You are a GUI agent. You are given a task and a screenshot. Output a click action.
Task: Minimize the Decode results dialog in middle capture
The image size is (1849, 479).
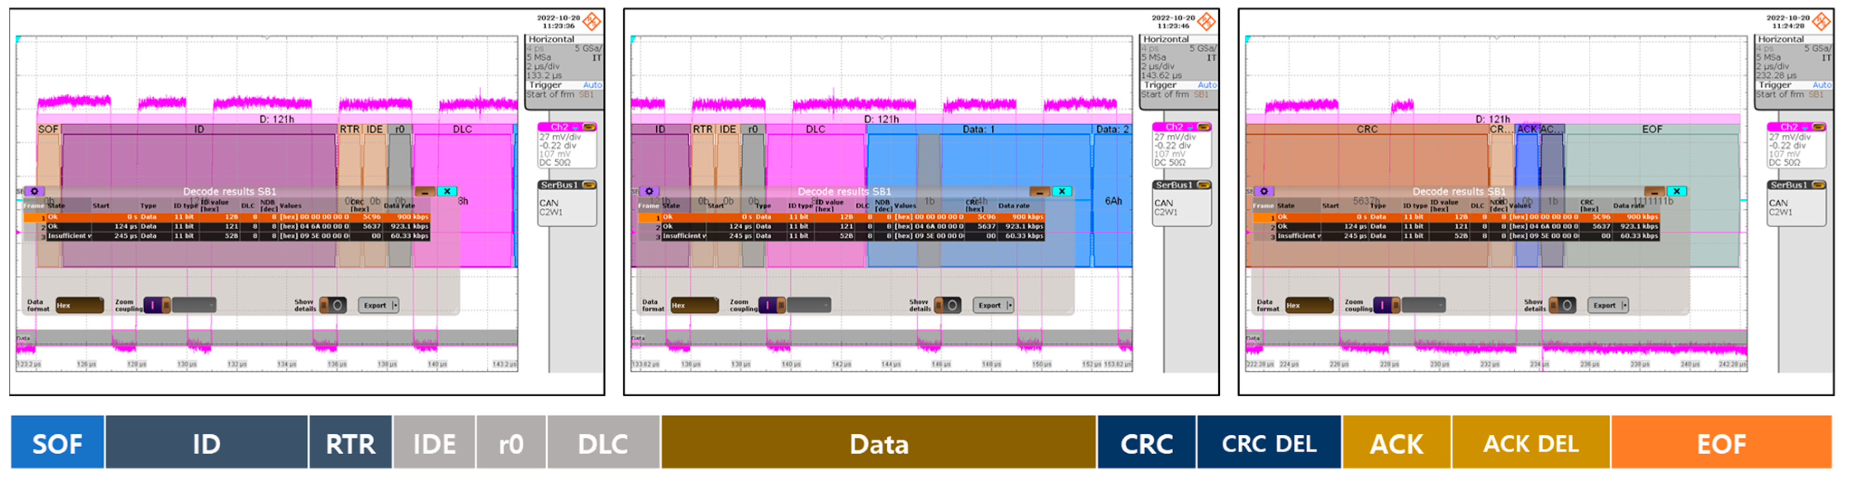coord(1040,192)
